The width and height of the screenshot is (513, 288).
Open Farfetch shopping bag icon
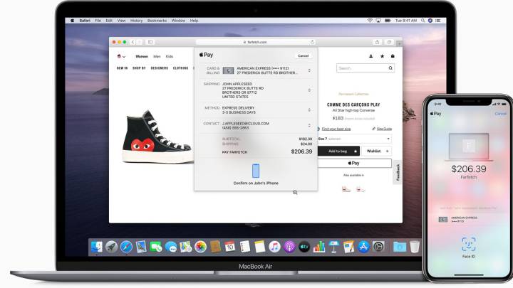point(393,56)
